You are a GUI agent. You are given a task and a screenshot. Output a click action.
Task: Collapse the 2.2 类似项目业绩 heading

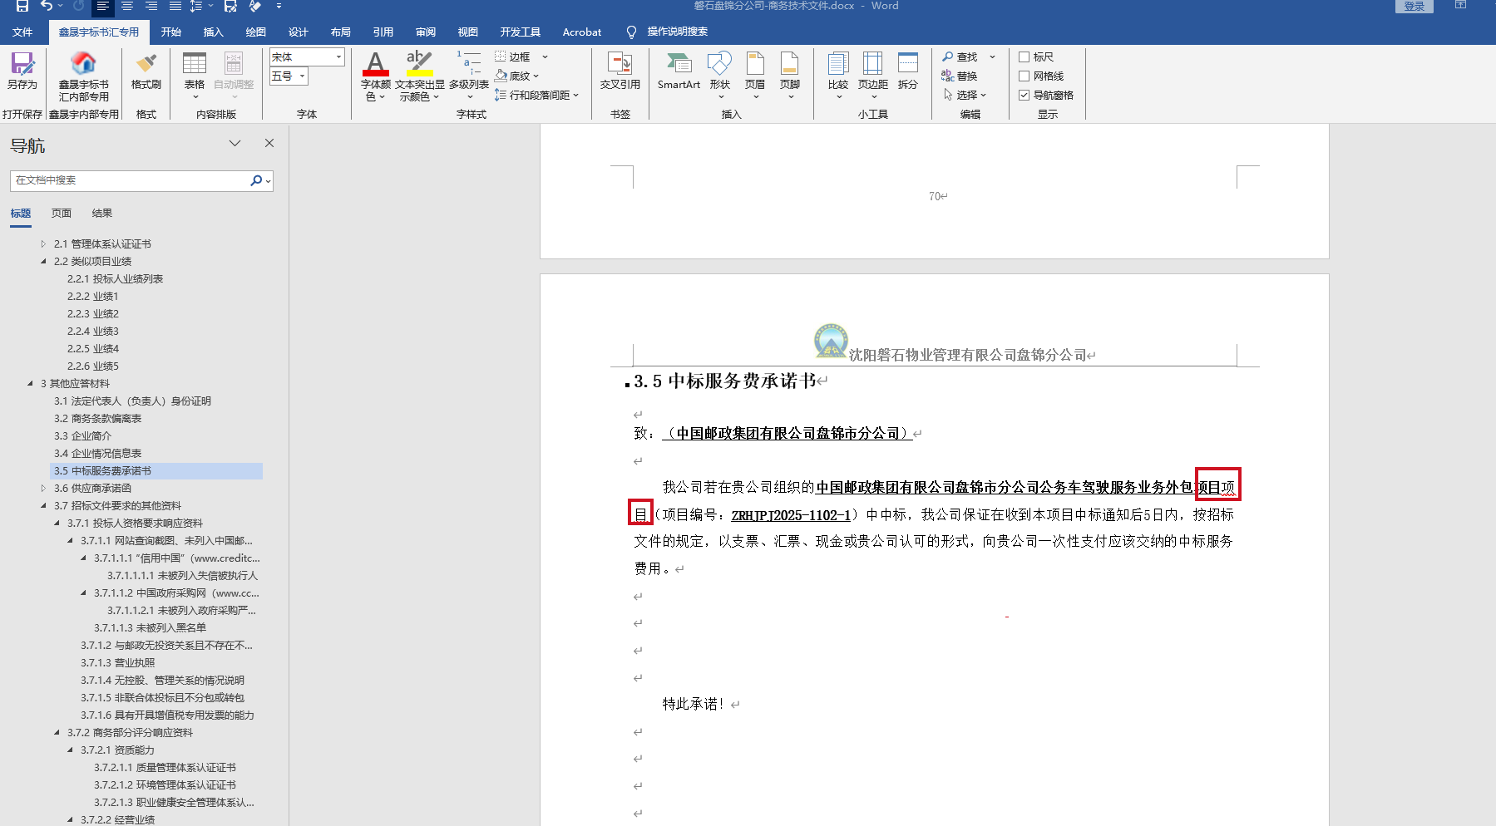pos(43,262)
